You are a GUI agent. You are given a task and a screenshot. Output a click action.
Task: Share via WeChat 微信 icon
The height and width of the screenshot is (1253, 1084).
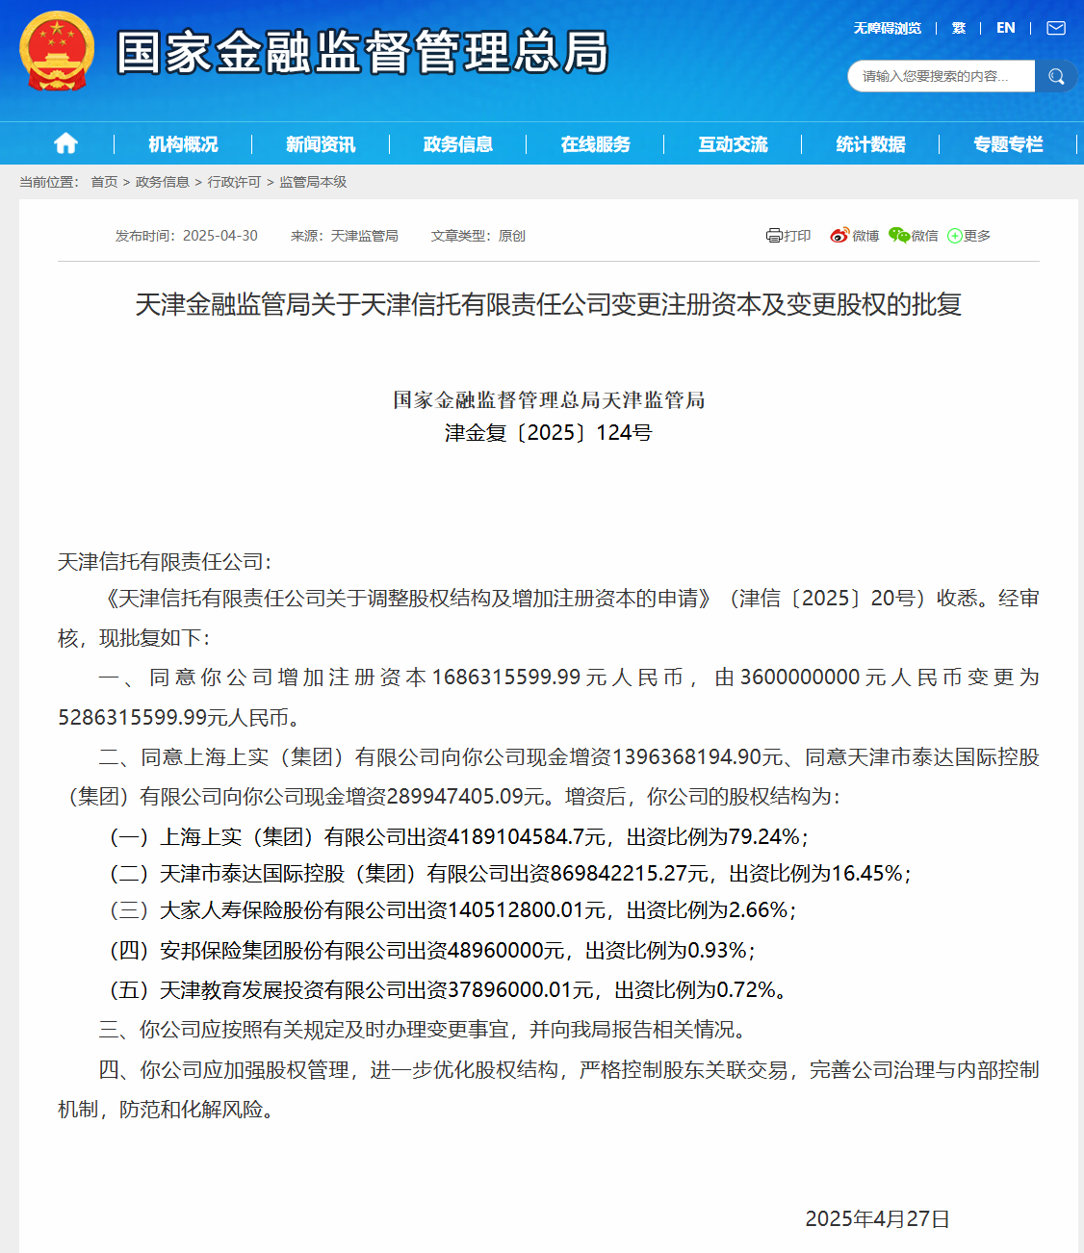[x=913, y=236]
